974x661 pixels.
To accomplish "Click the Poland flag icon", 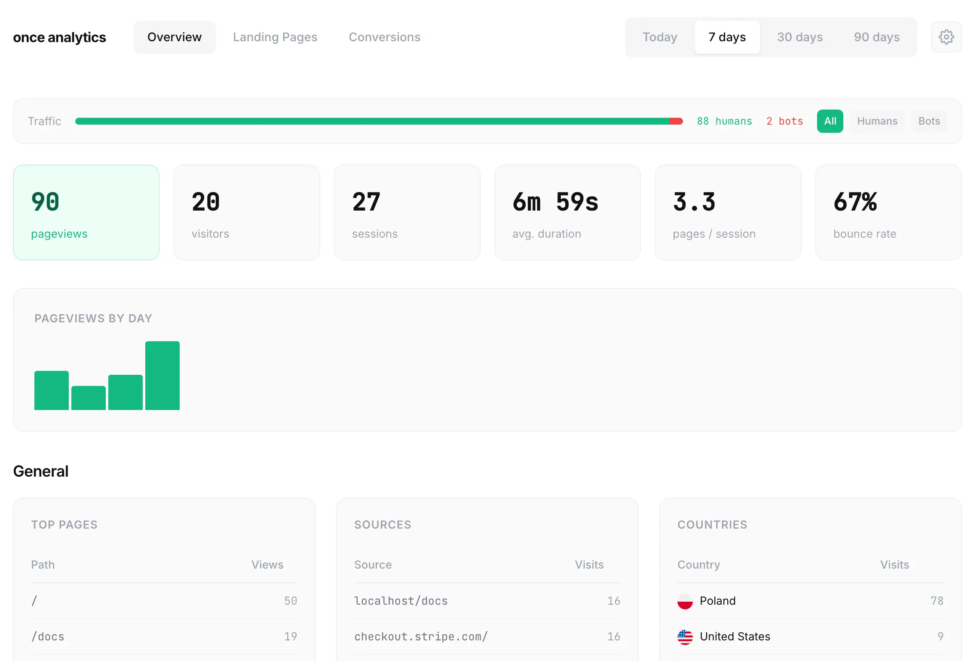I will click(685, 601).
